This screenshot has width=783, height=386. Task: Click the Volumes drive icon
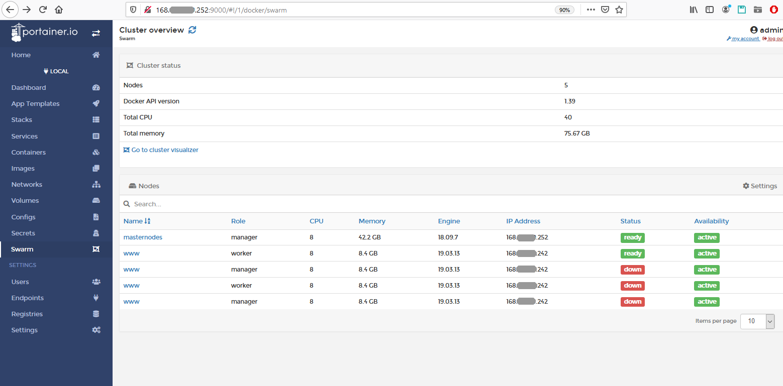[x=96, y=200]
